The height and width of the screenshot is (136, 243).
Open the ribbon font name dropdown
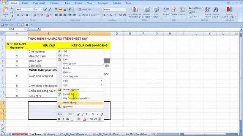tap(33, 9)
